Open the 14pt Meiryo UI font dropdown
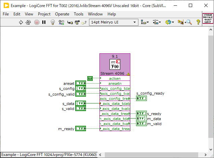This screenshot has width=214, height=158. pyautogui.click(x=114, y=22)
